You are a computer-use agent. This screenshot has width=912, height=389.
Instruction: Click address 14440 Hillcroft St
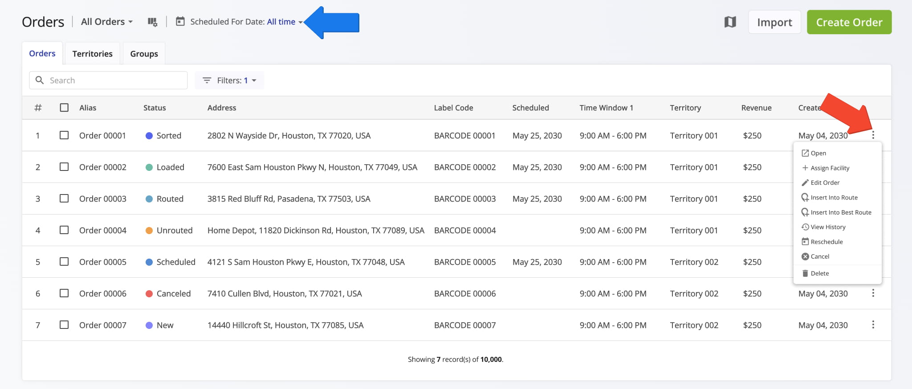285,325
